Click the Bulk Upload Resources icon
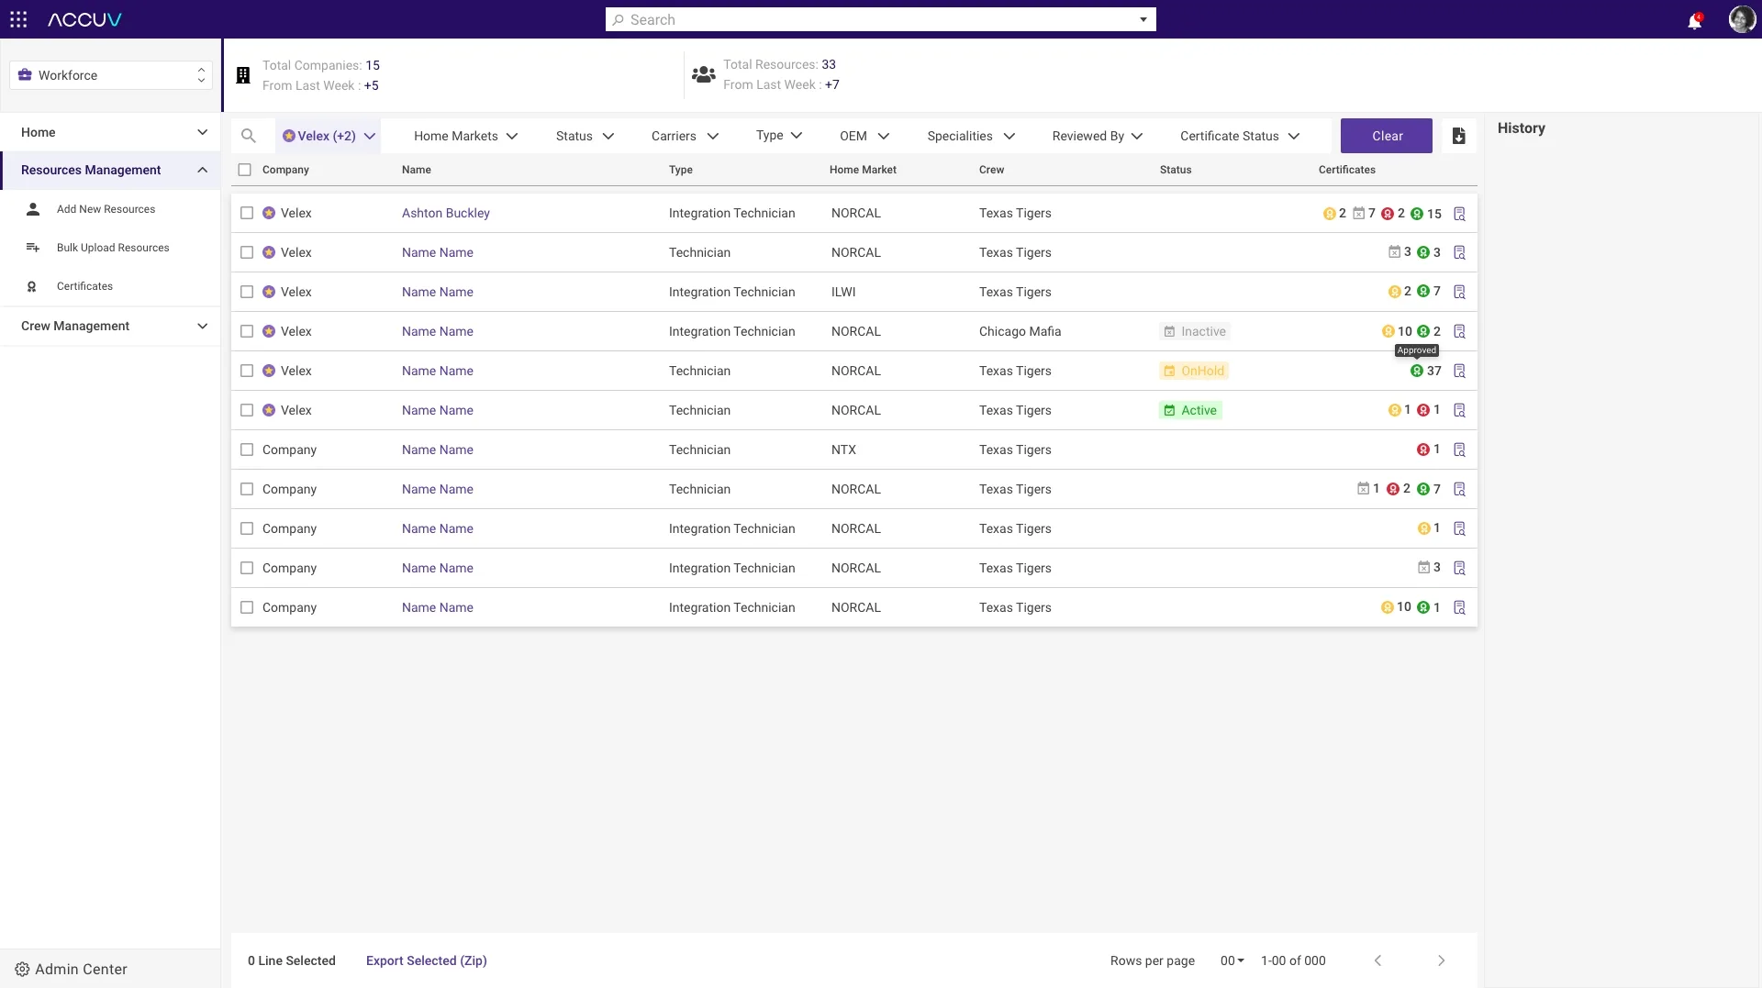Image resolution: width=1762 pixels, height=988 pixels. click(33, 248)
